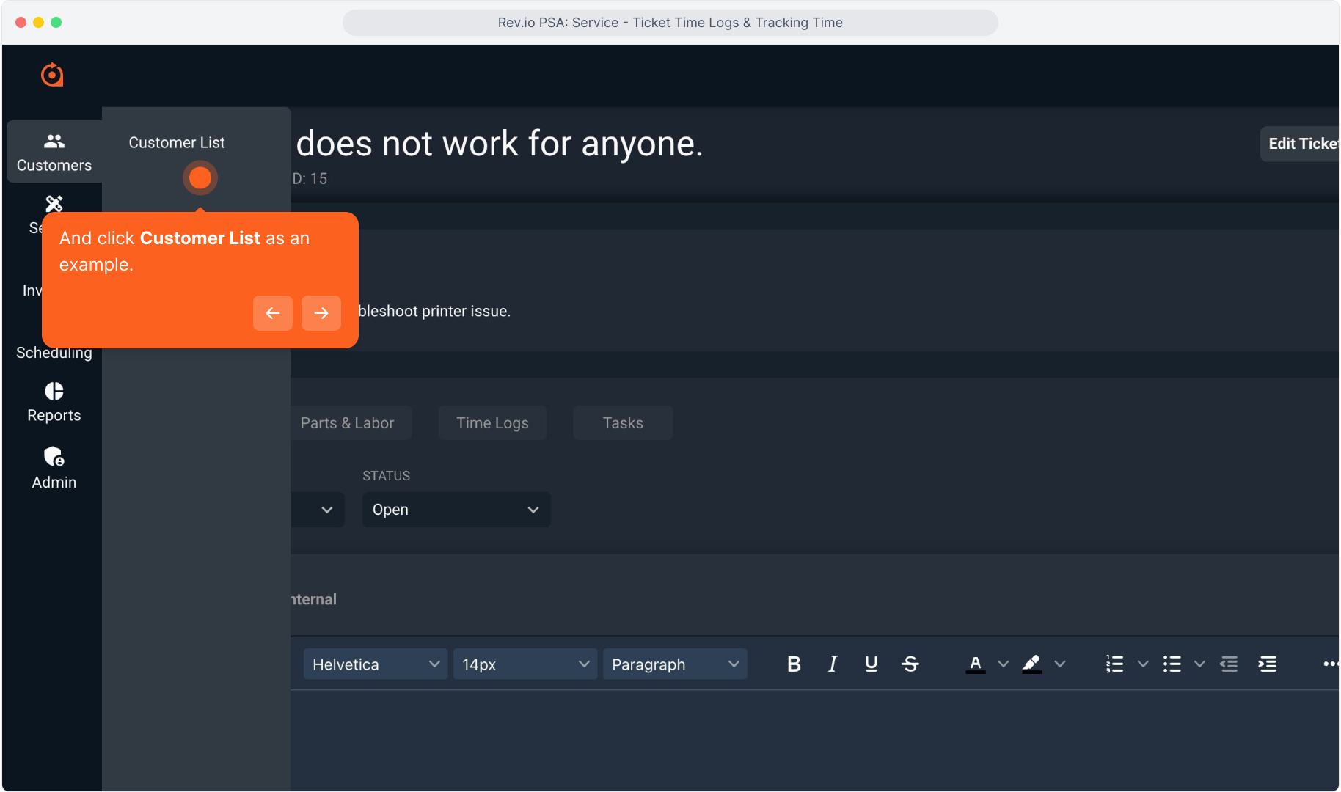
Task: Apply strikethrough formatting
Action: [x=910, y=664]
